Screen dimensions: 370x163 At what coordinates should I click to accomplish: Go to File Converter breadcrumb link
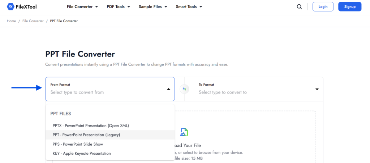pyautogui.click(x=33, y=21)
